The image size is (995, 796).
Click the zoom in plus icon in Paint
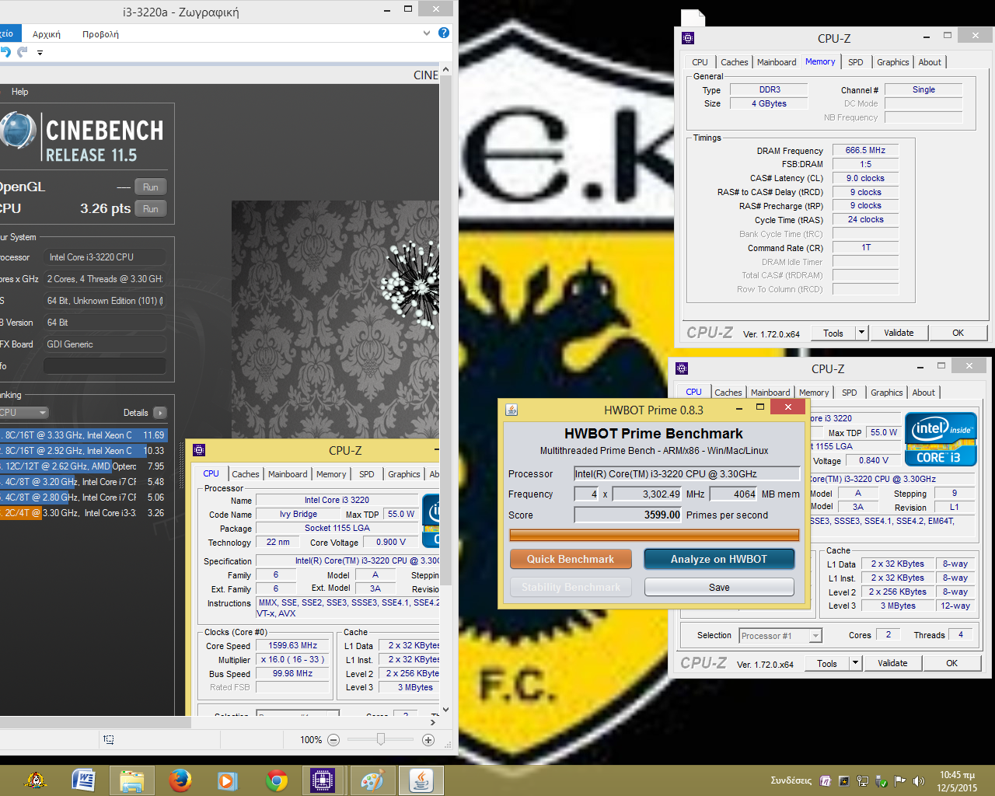coord(428,740)
